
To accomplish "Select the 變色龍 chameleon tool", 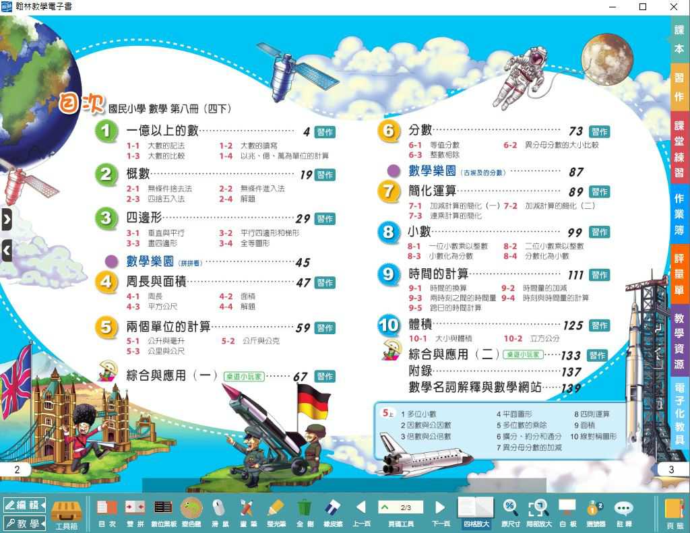I will (191, 513).
